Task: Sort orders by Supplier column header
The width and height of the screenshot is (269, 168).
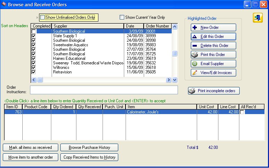Action: [87, 26]
